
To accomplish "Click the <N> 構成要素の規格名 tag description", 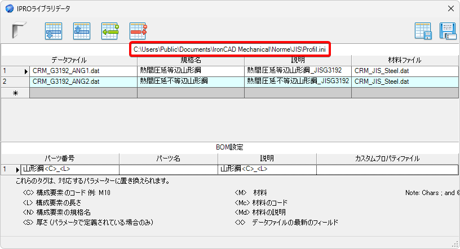I will coord(56,212).
